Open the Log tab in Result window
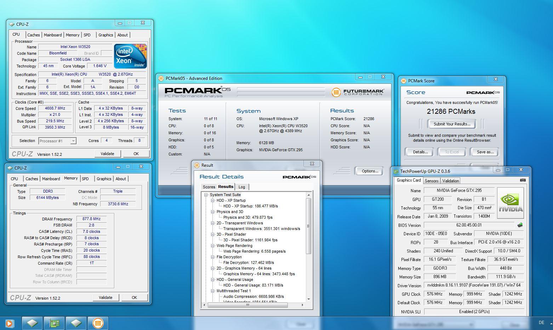The image size is (553, 330). [x=242, y=187]
